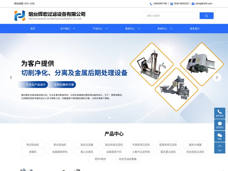Click the ythhgl@163.com email address
This screenshot has width=228, height=171.
204,3
